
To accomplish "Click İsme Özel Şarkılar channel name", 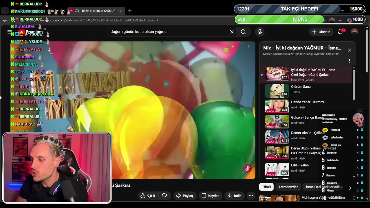I will (303, 80).
